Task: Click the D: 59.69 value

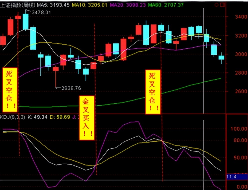Action: pos(60,117)
